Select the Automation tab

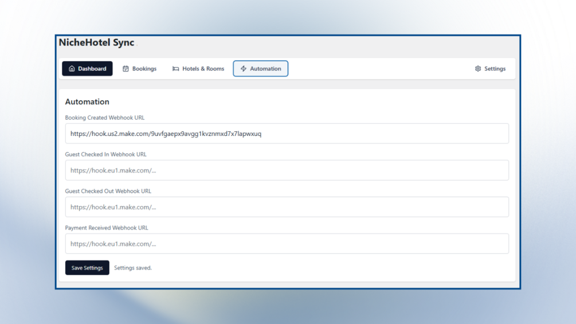[x=260, y=69]
